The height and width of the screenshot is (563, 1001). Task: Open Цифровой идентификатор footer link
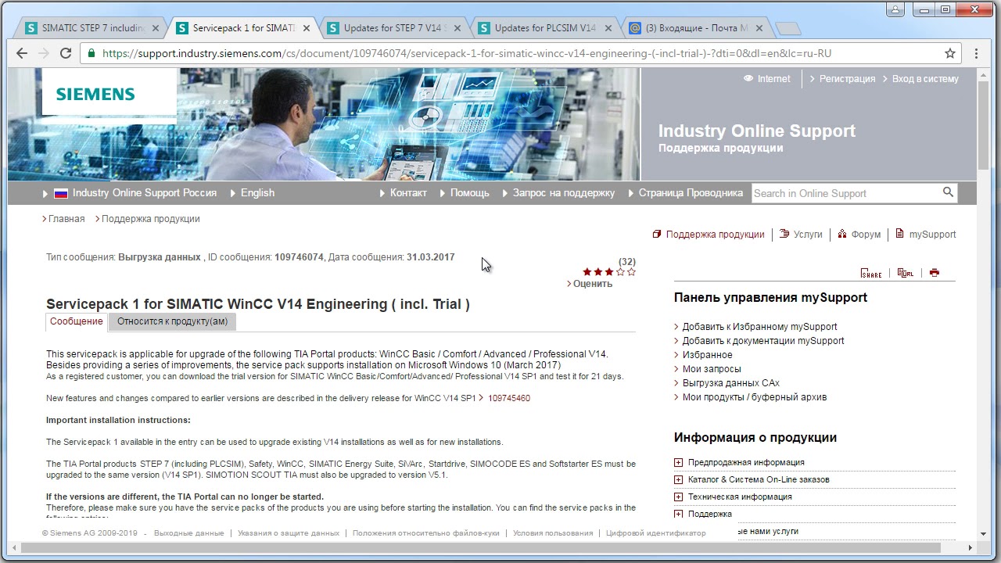655,533
